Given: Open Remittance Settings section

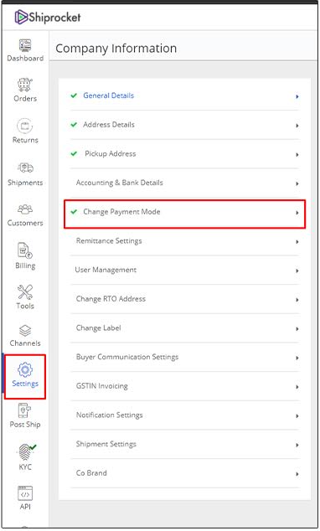Looking at the screenshot, I should 185,241.
